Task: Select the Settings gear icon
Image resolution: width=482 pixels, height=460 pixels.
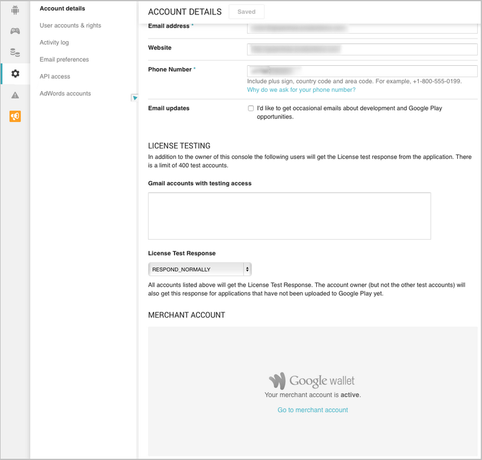Action: 15,74
